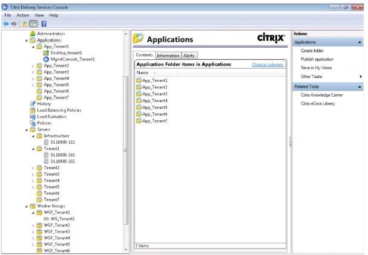Click App_Tenant5 folder icon in Contents list
The height and width of the screenshot is (255, 368).
tap(139, 108)
